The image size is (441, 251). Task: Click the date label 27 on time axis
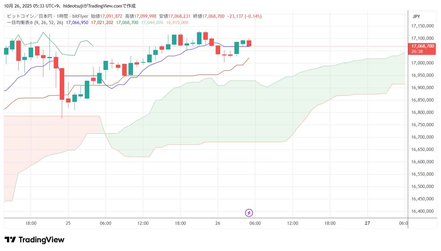[x=367, y=223]
